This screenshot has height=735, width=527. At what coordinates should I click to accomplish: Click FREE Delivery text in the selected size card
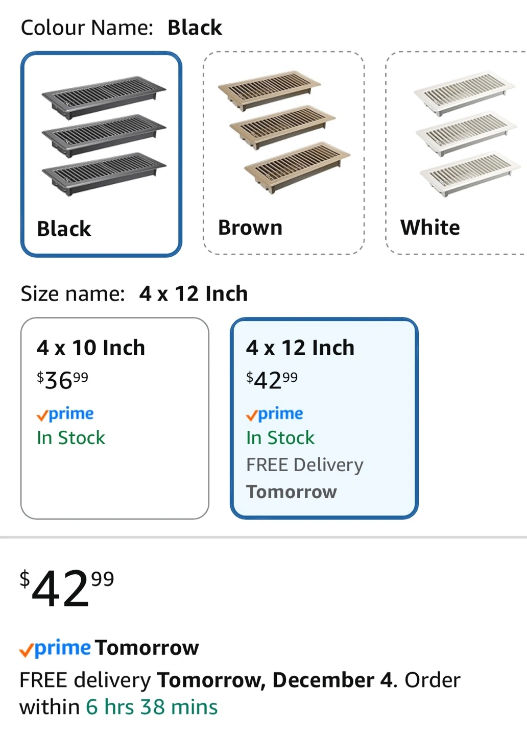305,465
